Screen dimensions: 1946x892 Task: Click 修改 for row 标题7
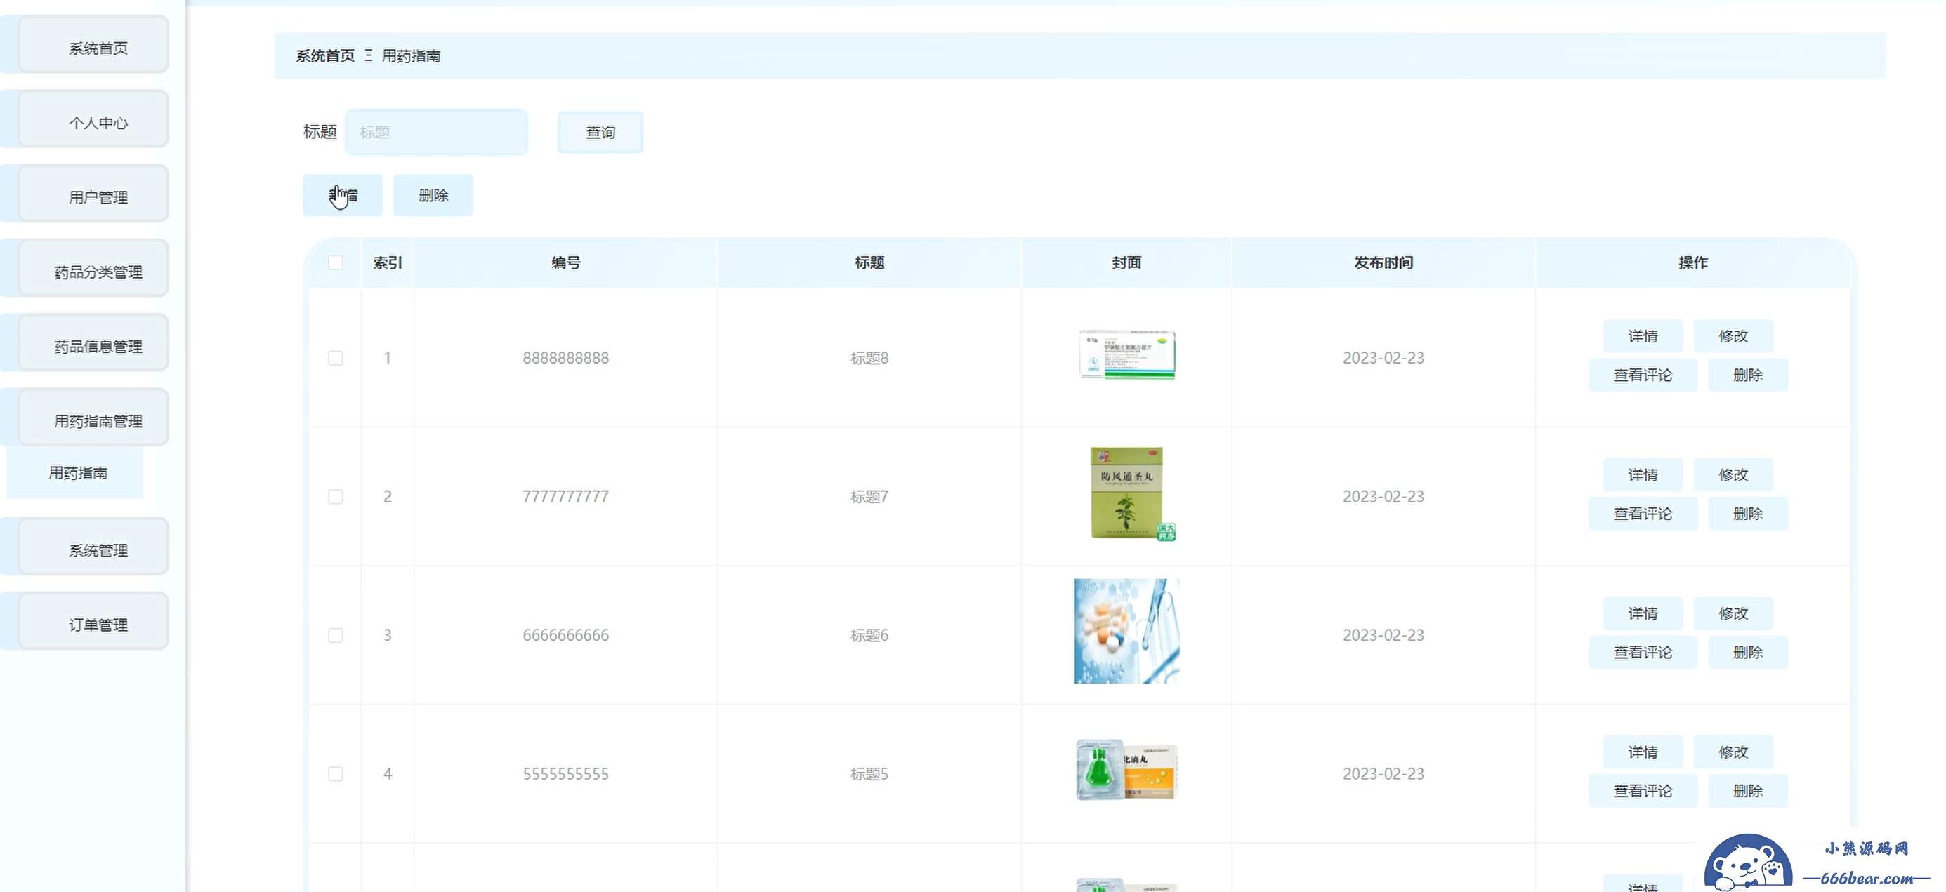tap(1733, 475)
